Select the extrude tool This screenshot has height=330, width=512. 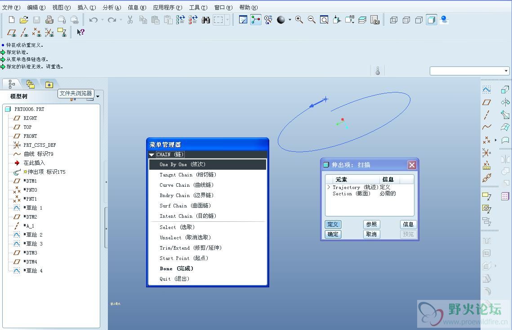(505, 89)
